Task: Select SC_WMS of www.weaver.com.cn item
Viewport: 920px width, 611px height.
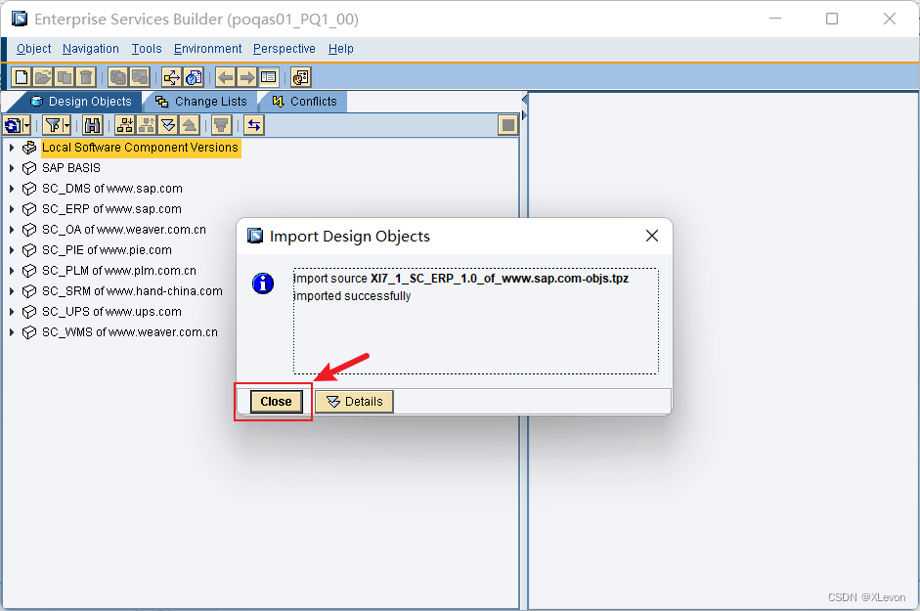Action: pyautogui.click(x=130, y=332)
